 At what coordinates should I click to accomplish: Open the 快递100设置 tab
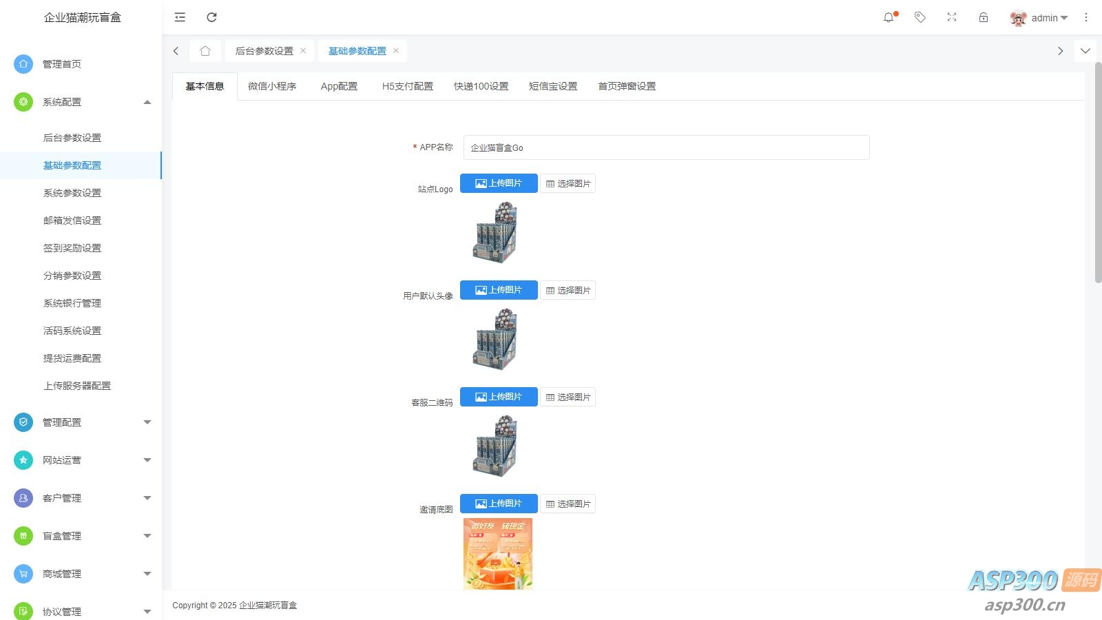pyautogui.click(x=481, y=85)
